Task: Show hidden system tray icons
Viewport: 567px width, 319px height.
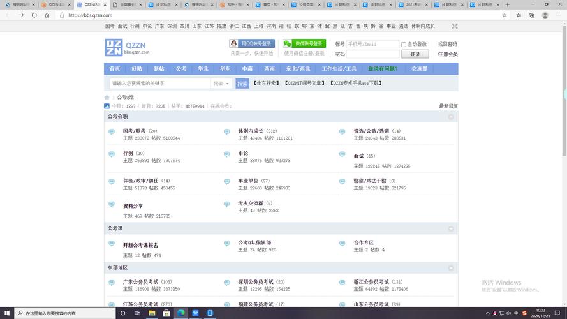Action: point(487,313)
